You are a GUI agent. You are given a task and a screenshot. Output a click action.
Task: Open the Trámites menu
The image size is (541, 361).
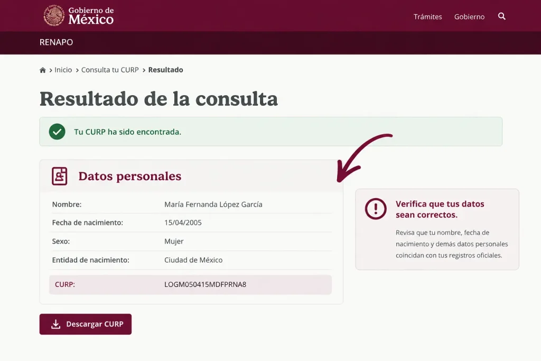click(x=427, y=16)
